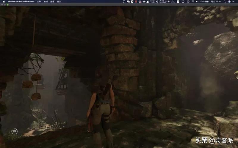Open the 文件 menu
The height and width of the screenshot is (148, 238).
[39, 1]
